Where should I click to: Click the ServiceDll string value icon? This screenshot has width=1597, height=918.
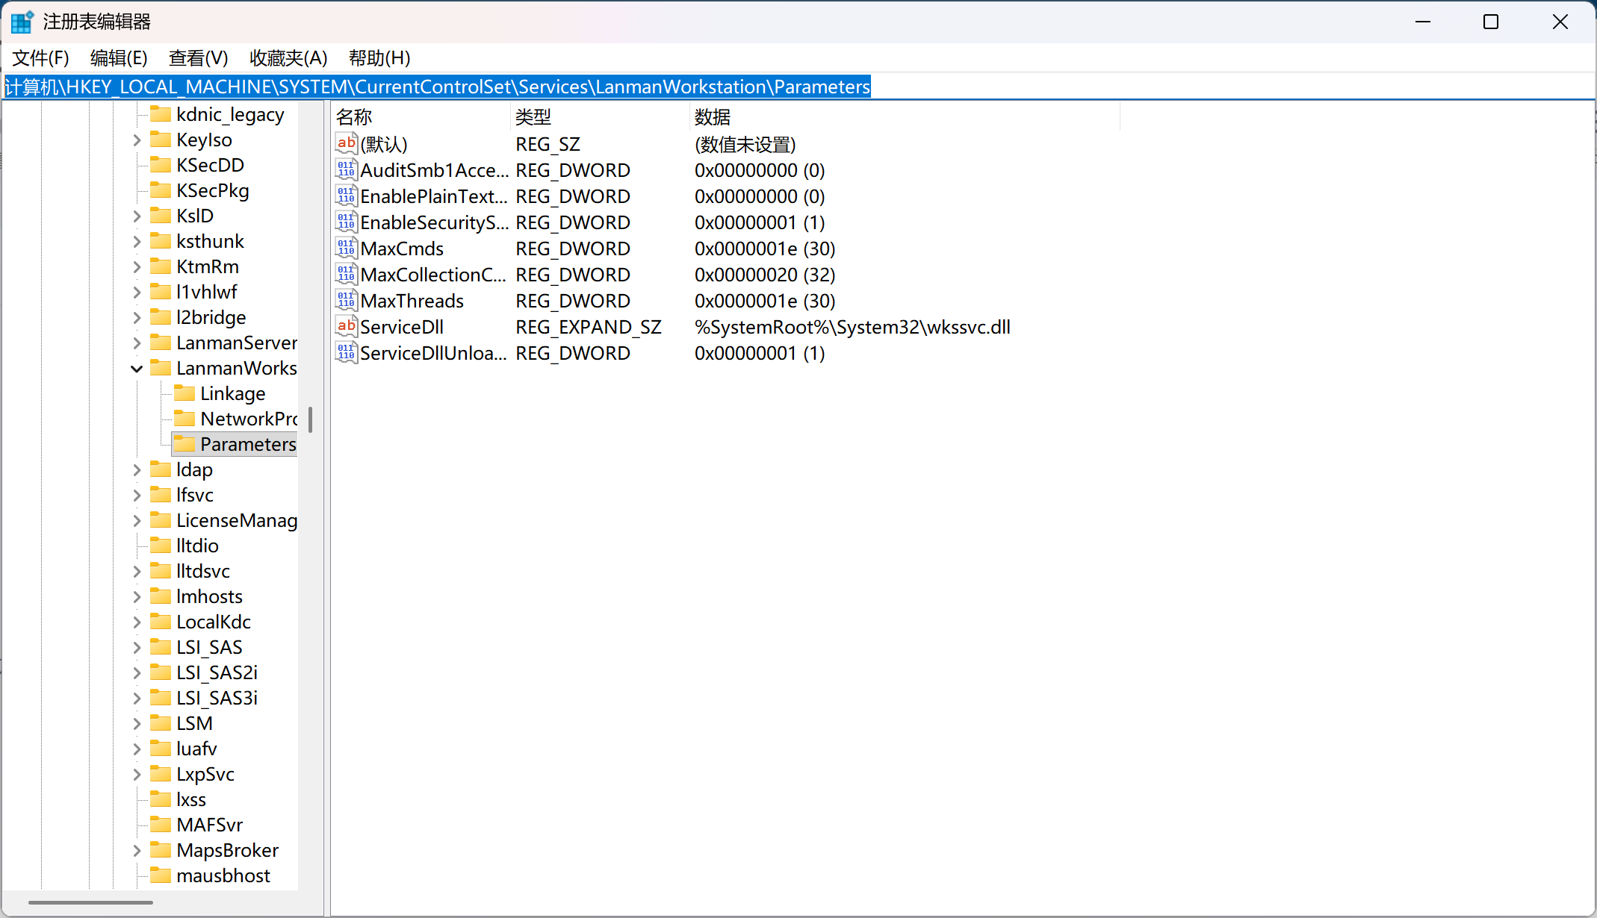click(346, 327)
